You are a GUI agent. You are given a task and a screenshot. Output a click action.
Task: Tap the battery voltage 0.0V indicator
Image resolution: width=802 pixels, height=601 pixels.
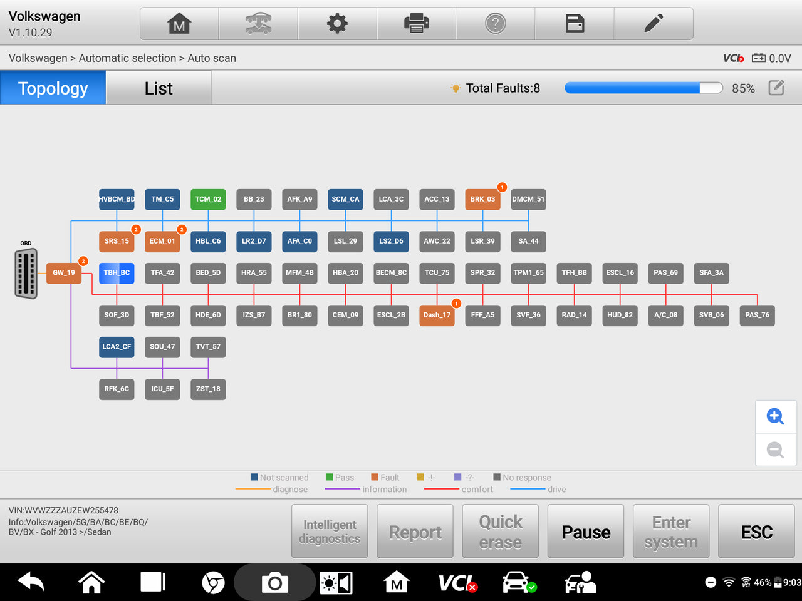pos(771,58)
